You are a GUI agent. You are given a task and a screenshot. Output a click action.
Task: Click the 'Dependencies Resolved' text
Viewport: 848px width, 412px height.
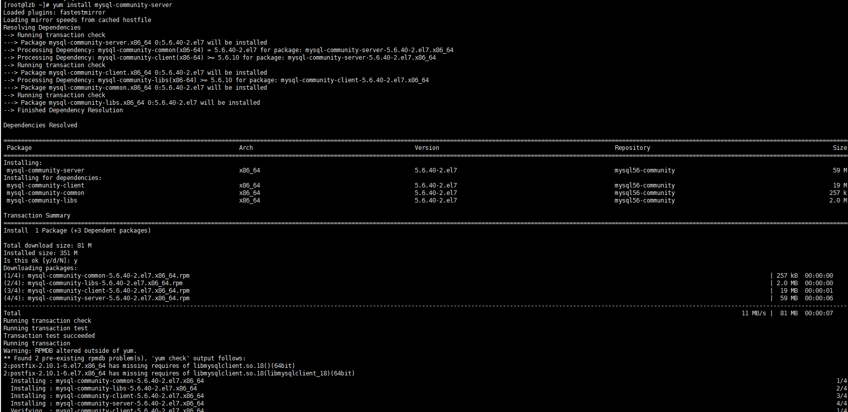click(x=40, y=125)
